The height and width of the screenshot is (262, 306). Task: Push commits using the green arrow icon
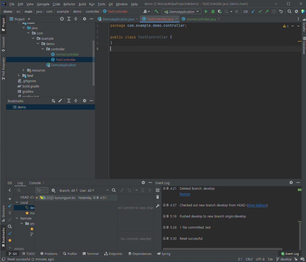click(x=267, y=12)
